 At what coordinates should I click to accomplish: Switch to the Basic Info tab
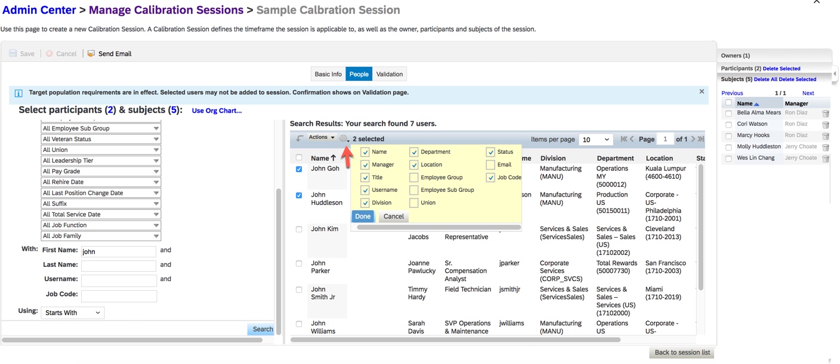coord(328,74)
